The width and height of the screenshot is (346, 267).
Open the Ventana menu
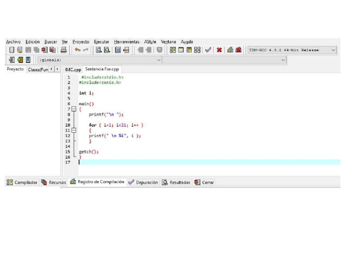point(168,42)
